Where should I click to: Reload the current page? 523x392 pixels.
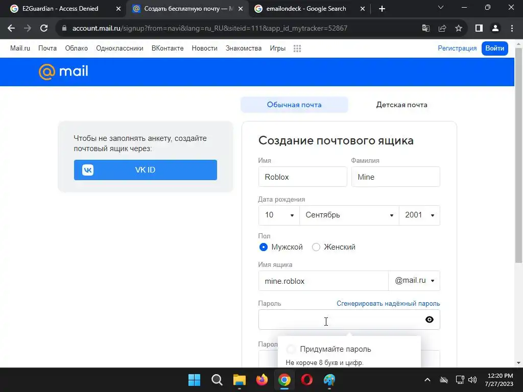44,29
